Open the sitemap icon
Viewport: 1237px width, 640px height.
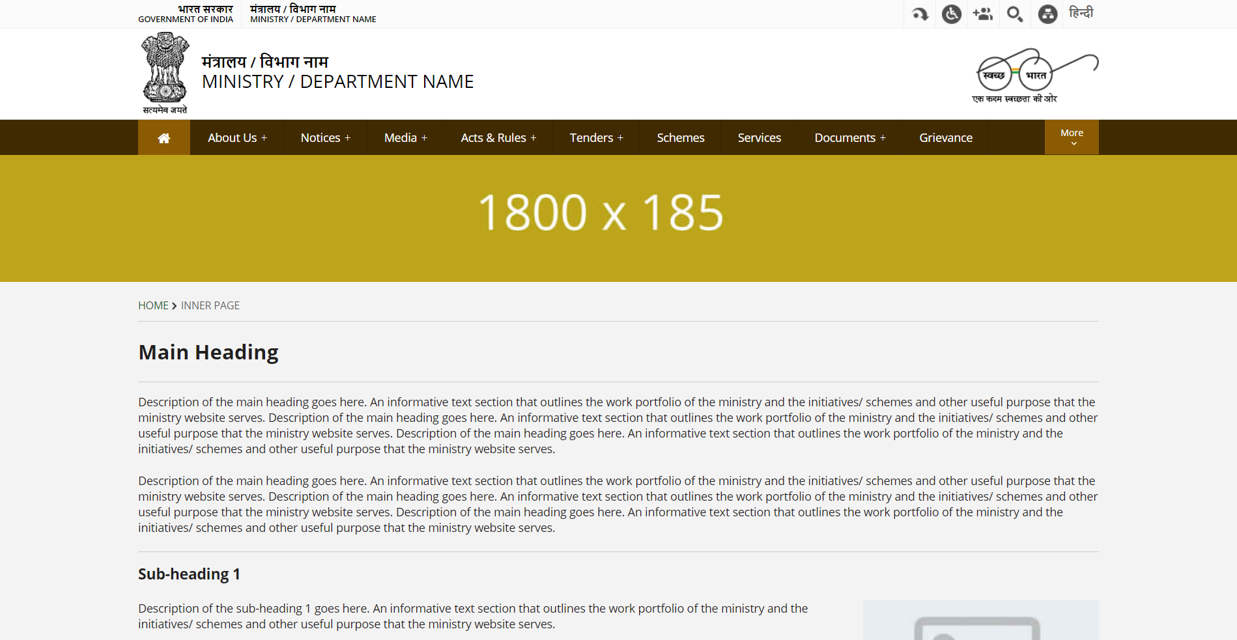tap(1047, 14)
